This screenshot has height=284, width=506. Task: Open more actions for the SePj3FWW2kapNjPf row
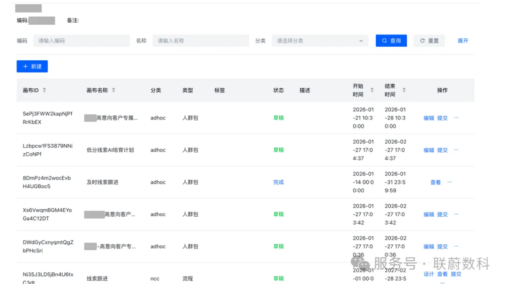[456, 118]
